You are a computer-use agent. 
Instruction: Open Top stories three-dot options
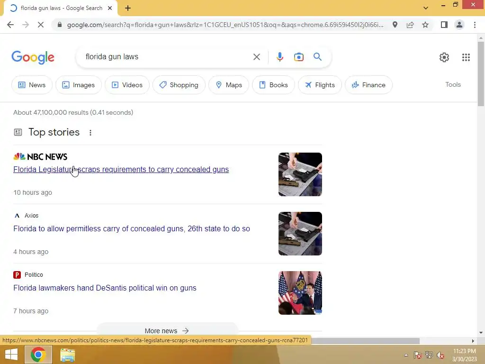point(90,133)
